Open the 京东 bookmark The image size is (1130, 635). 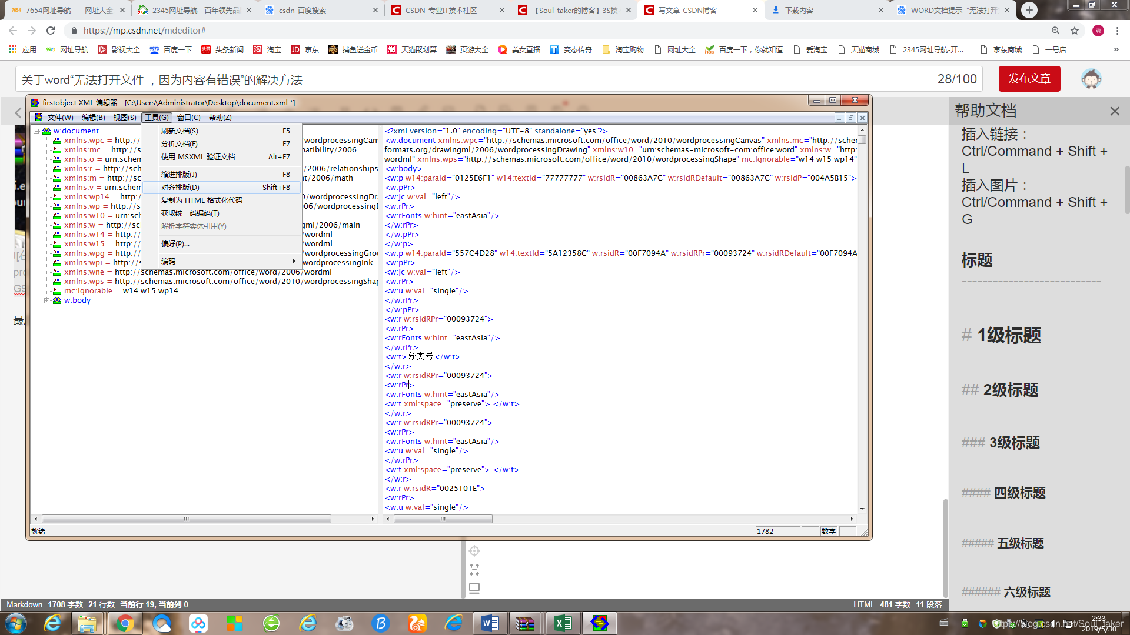coord(305,49)
